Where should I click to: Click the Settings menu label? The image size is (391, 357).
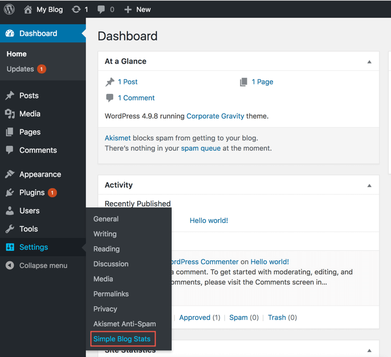click(34, 247)
